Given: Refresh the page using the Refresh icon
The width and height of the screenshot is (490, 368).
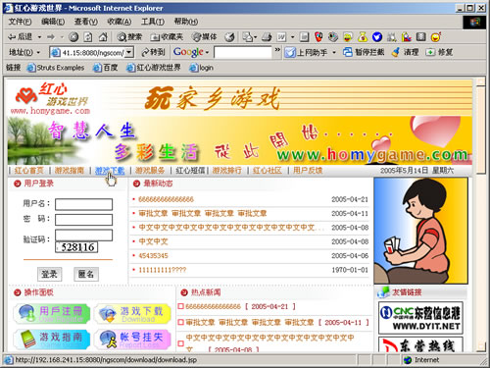Looking at the screenshot, I should tap(88, 37).
